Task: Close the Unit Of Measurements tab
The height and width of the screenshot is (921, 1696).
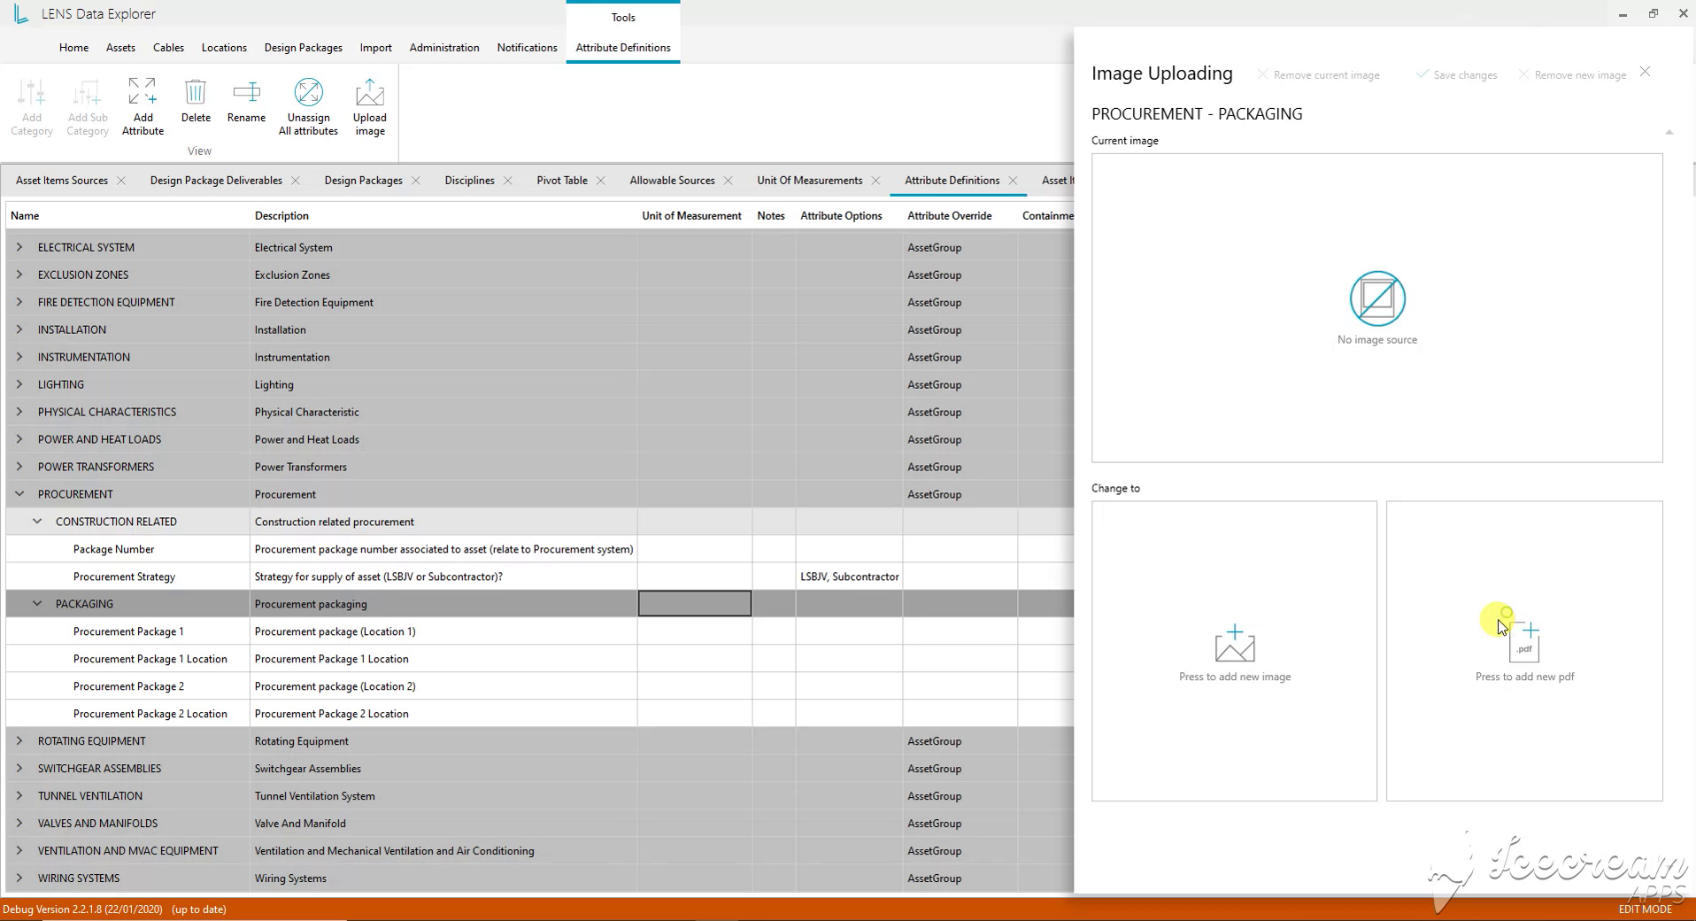Action: click(x=875, y=181)
